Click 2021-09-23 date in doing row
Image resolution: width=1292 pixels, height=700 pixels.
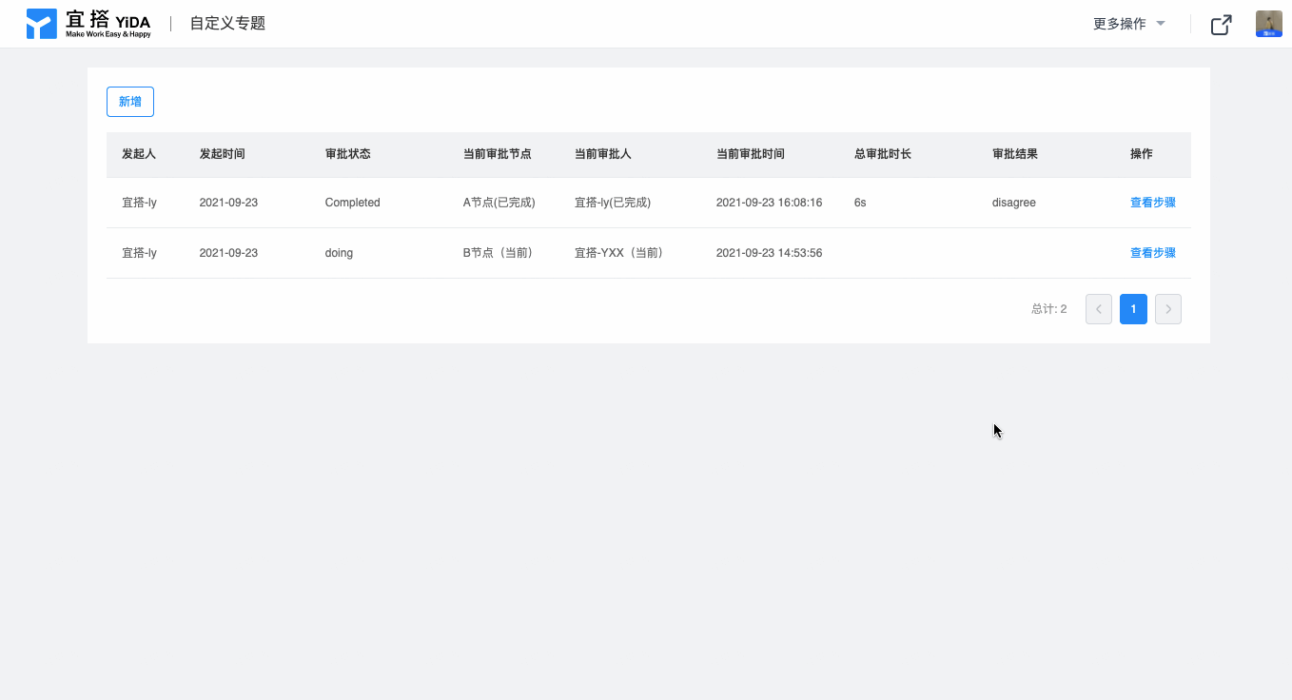(x=228, y=253)
